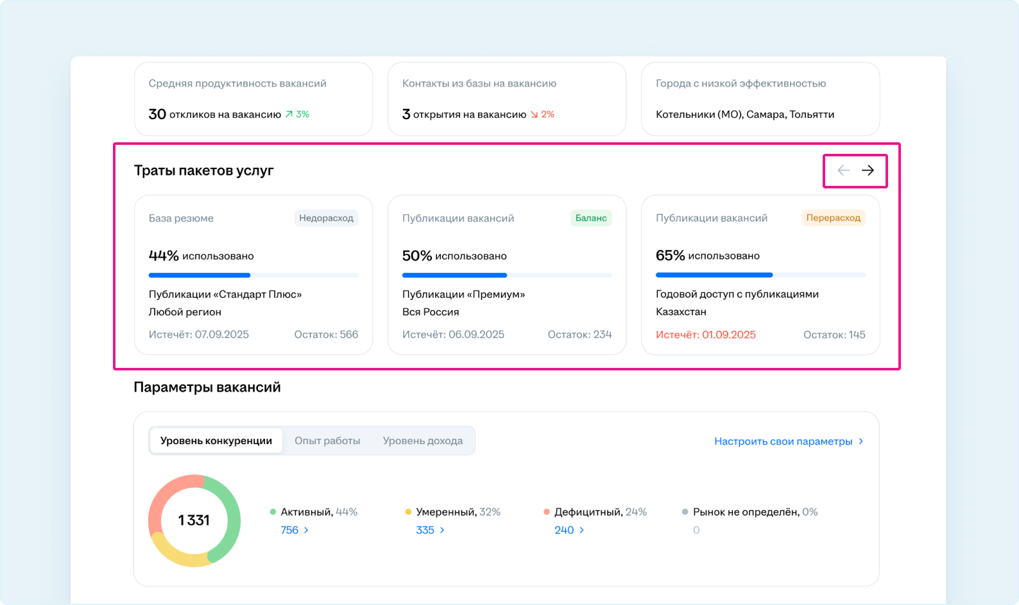Open Настроить свои параметры link
This screenshot has width=1019, height=605.
[788, 442]
